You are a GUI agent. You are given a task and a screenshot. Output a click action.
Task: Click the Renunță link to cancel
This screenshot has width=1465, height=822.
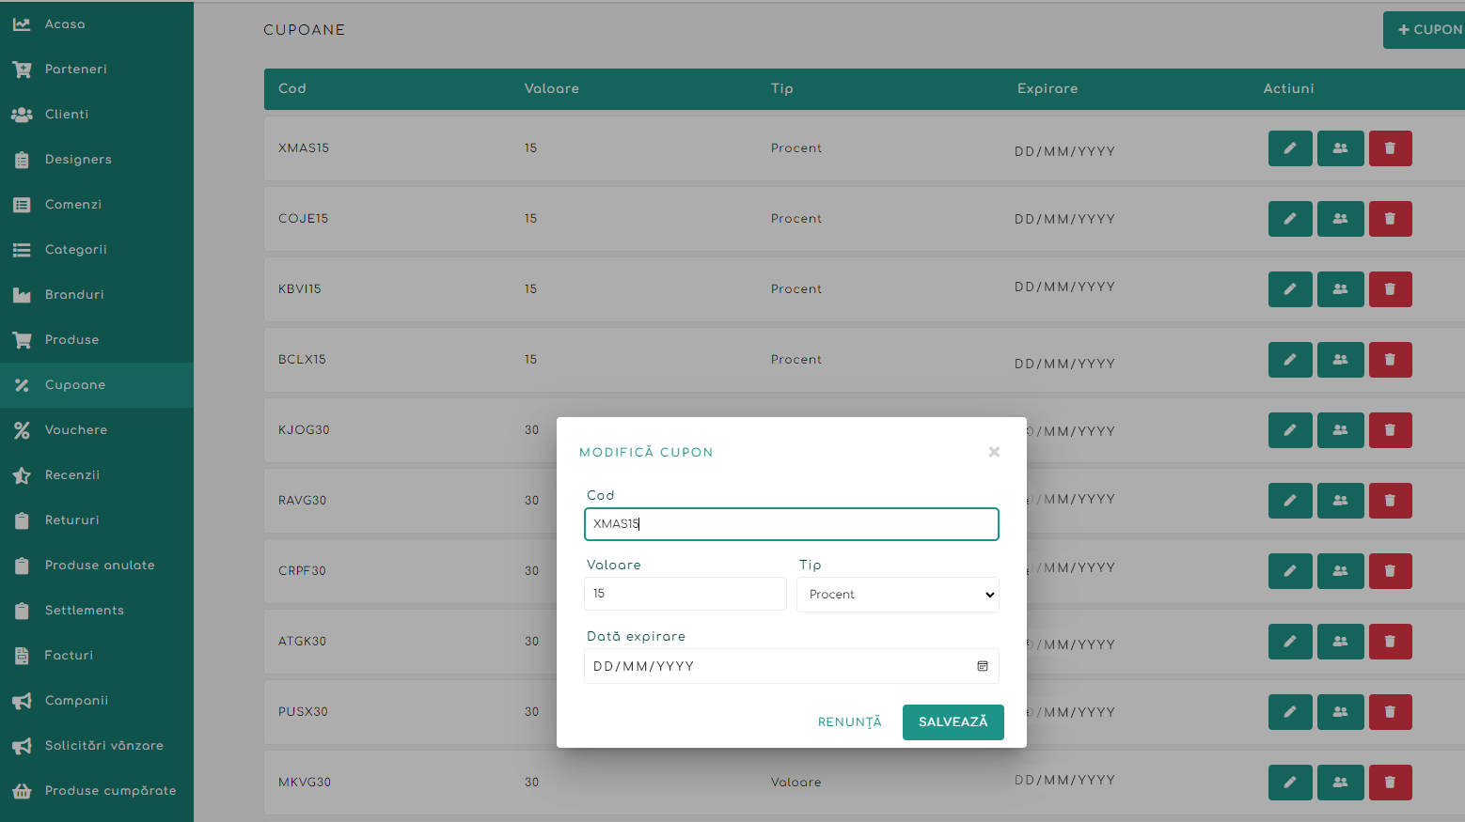[x=849, y=722]
